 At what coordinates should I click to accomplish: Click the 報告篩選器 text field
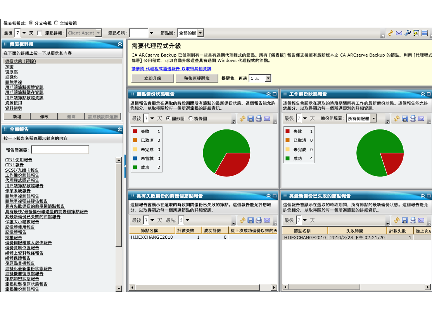click(60, 150)
